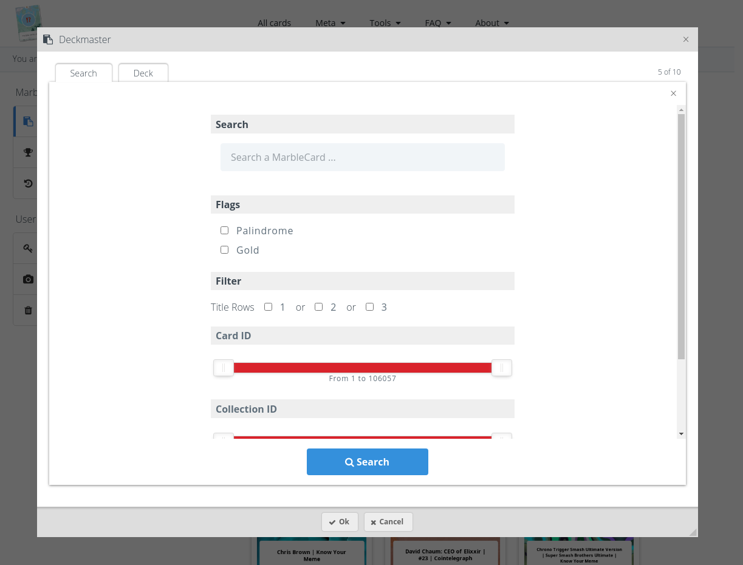Open the All cards menu item

274,23
